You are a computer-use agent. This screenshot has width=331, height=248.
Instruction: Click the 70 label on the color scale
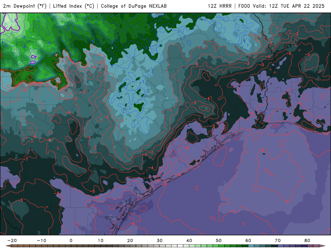point(278,241)
